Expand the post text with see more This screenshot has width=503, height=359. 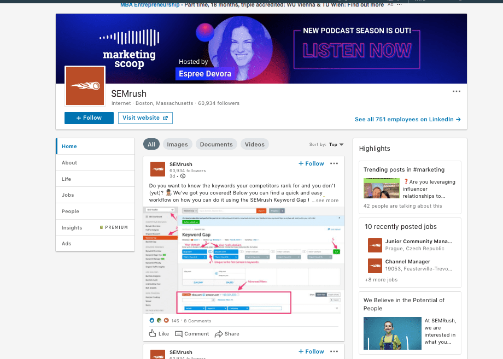pos(325,201)
